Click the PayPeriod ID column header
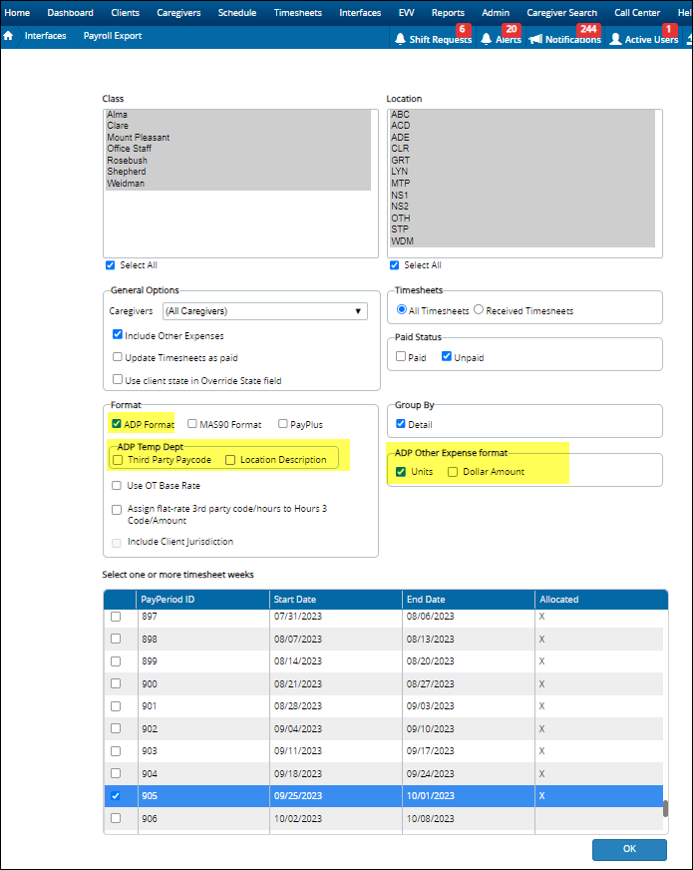This screenshot has height=870, width=693. 202,600
